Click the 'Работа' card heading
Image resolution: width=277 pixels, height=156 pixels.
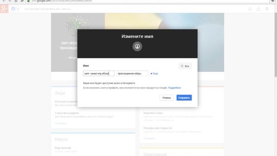tap(61, 140)
